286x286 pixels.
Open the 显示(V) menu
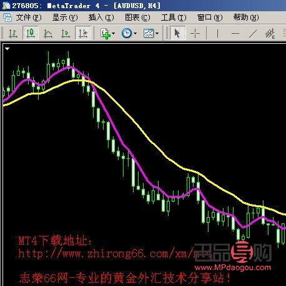click(x=65, y=18)
